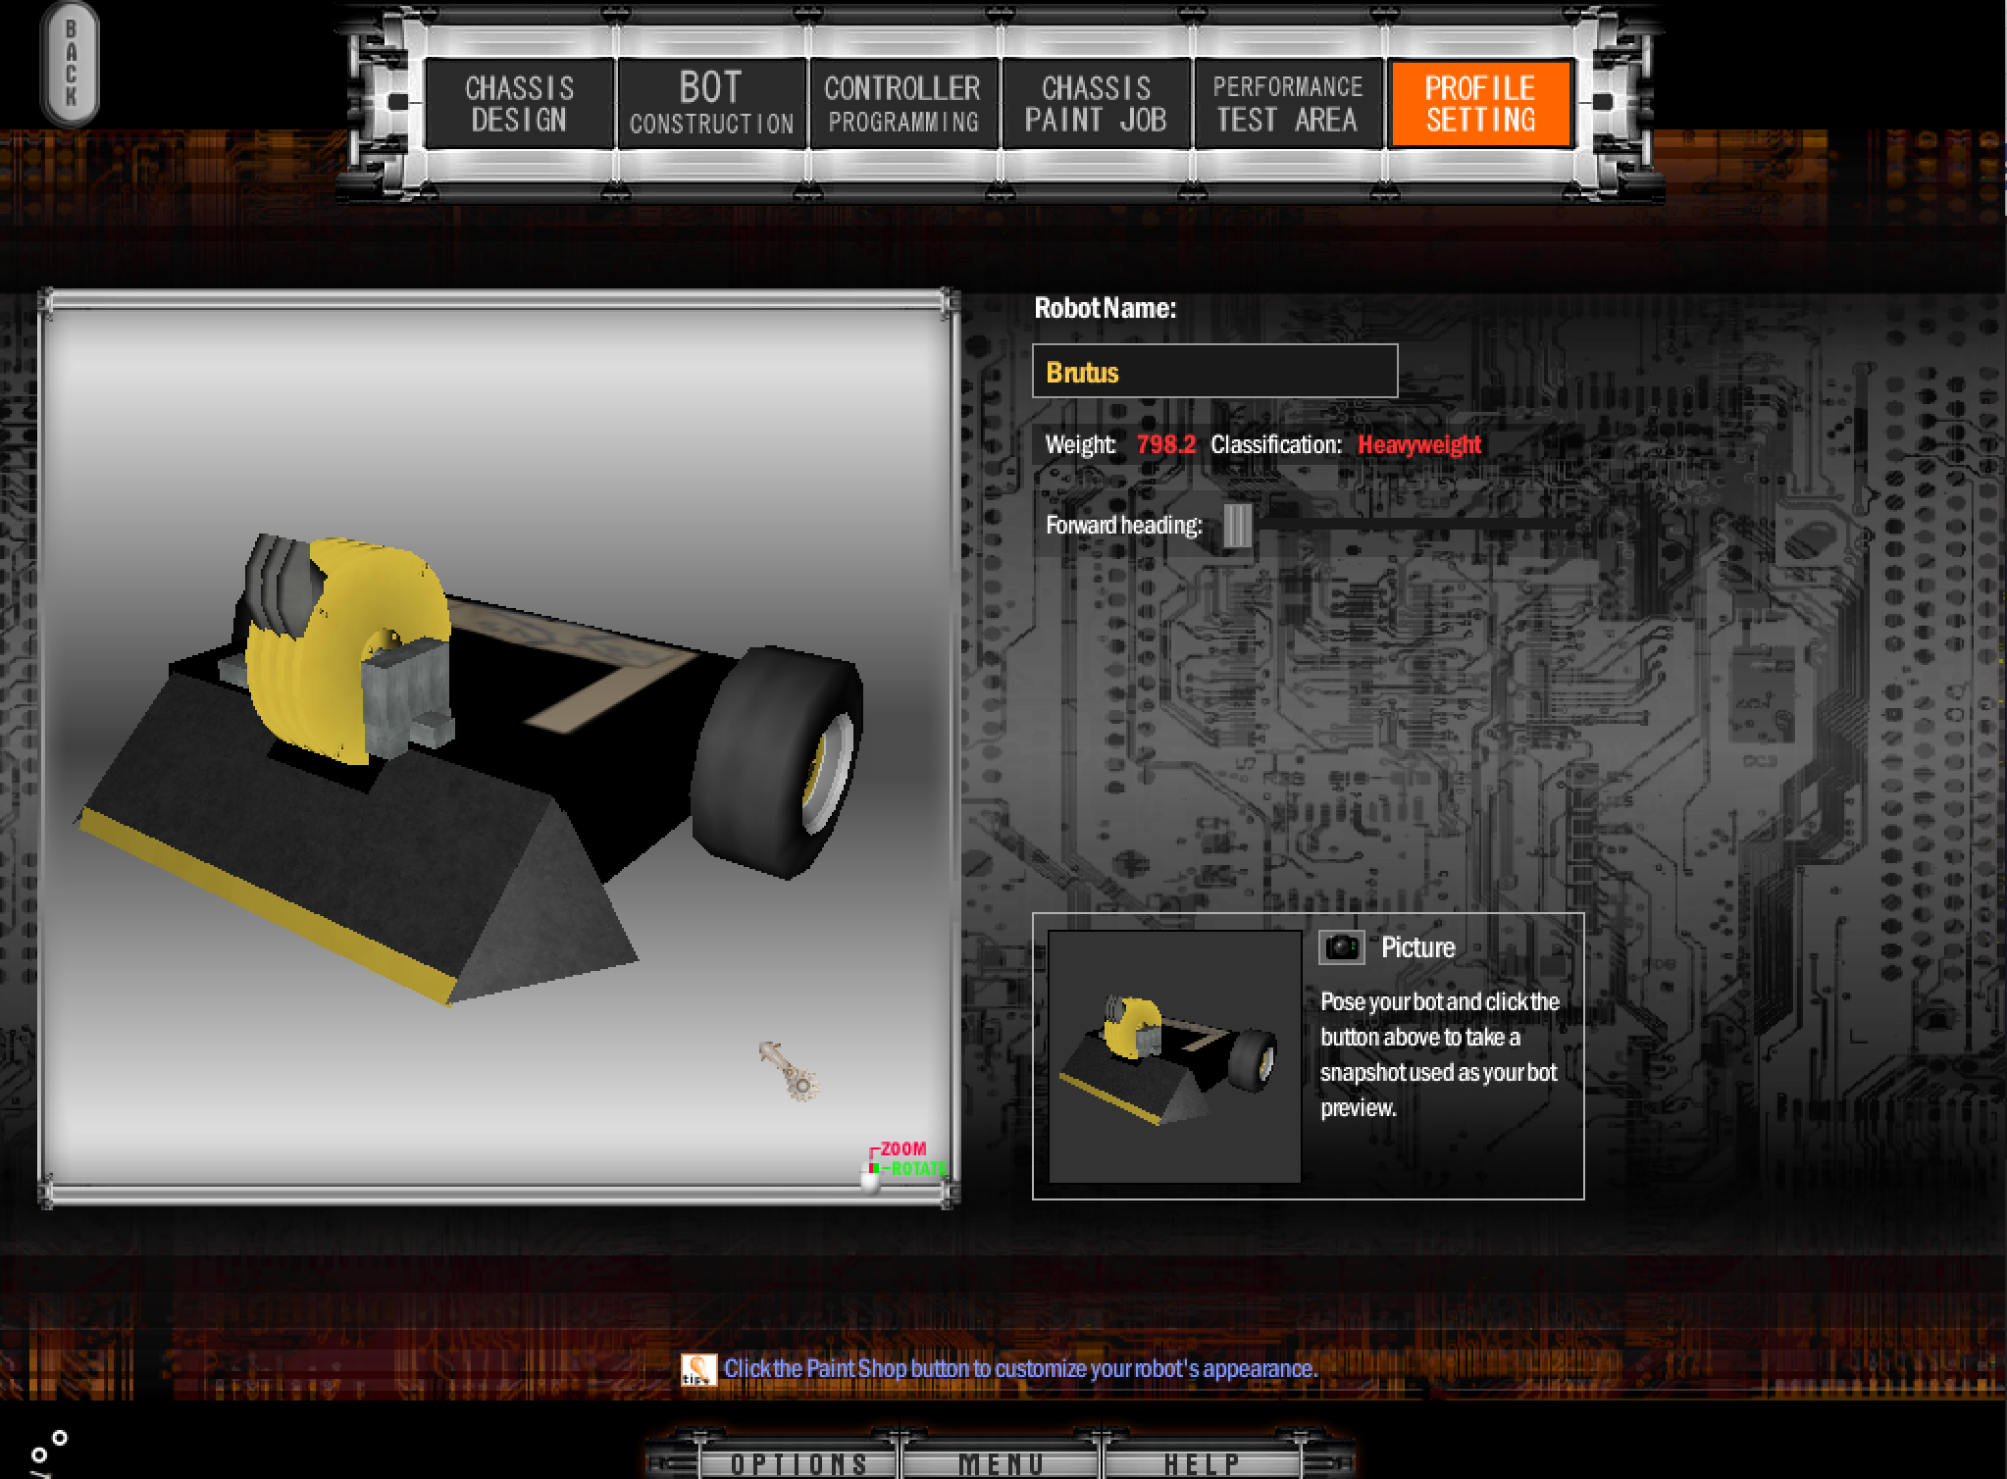
Task: Click the Robot Name field containing Brutus
Action: pyautogui.click(x=1214, y=372)
